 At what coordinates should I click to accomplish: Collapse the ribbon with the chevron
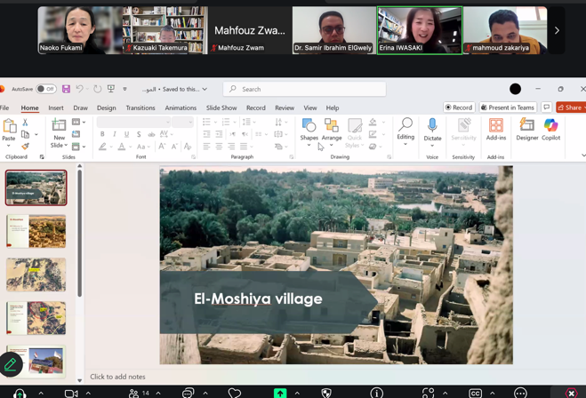[582, 155]
